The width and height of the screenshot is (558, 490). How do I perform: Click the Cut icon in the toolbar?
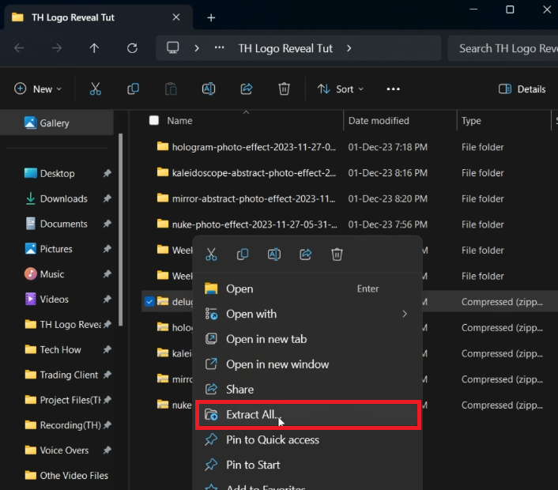coord(96,89)
